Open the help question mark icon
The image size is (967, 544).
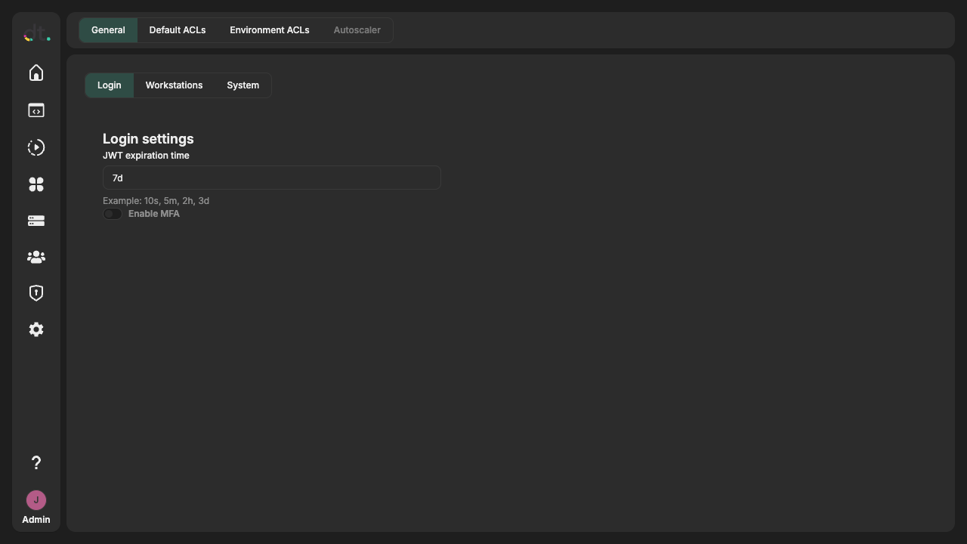36,462
